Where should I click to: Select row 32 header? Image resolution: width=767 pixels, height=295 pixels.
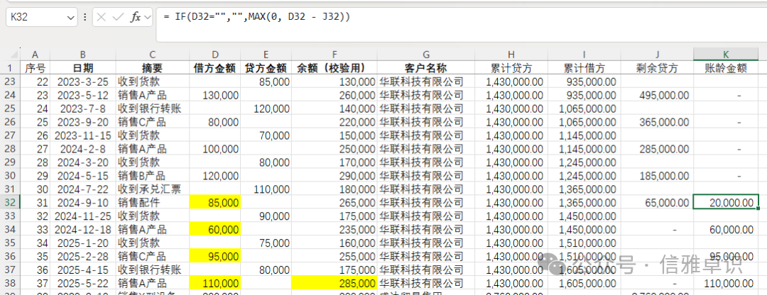(x=10, y=201)
